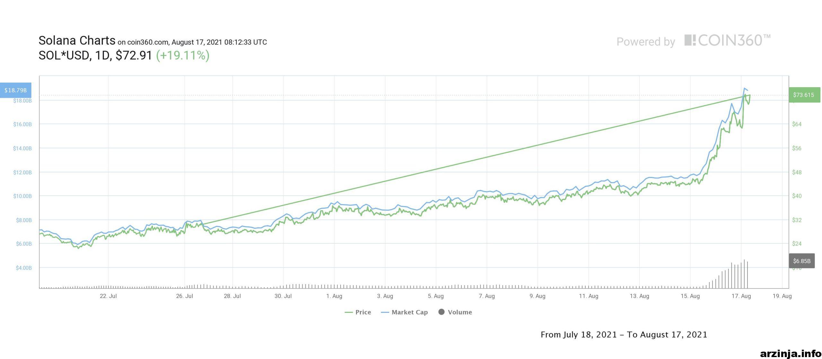The width and height of the screenshot is (822, 359).
Task: Click the 13. Aug date label
Action: 639,296
